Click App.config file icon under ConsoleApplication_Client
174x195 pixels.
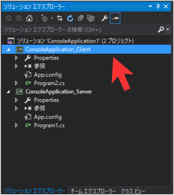pos(28,75)
